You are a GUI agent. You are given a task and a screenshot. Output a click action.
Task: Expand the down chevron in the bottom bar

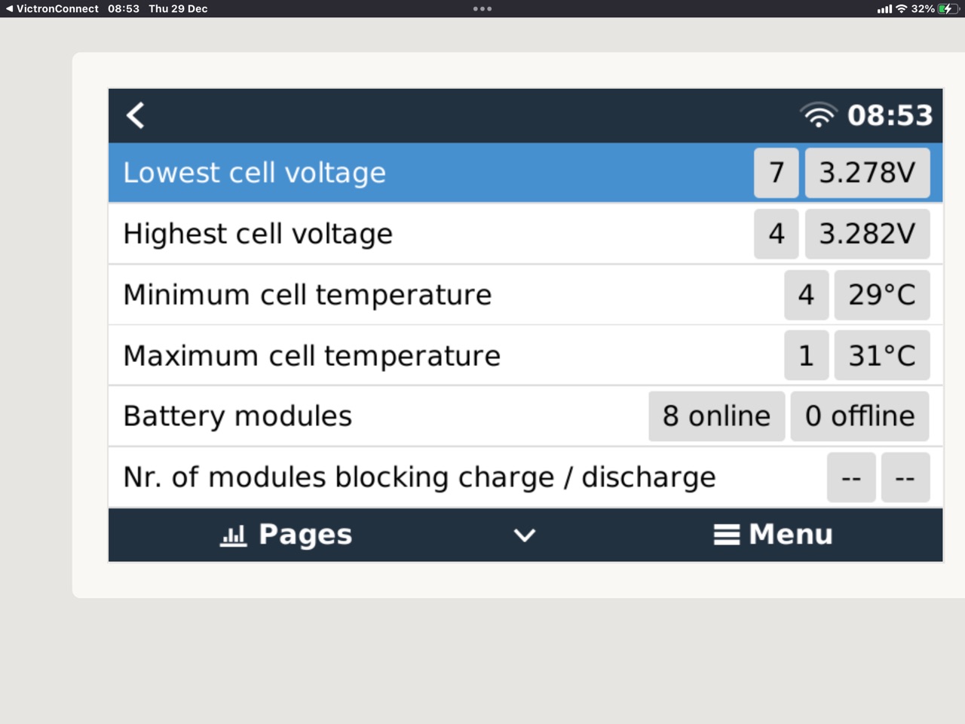pyautogui.click(x=525, y=535)
